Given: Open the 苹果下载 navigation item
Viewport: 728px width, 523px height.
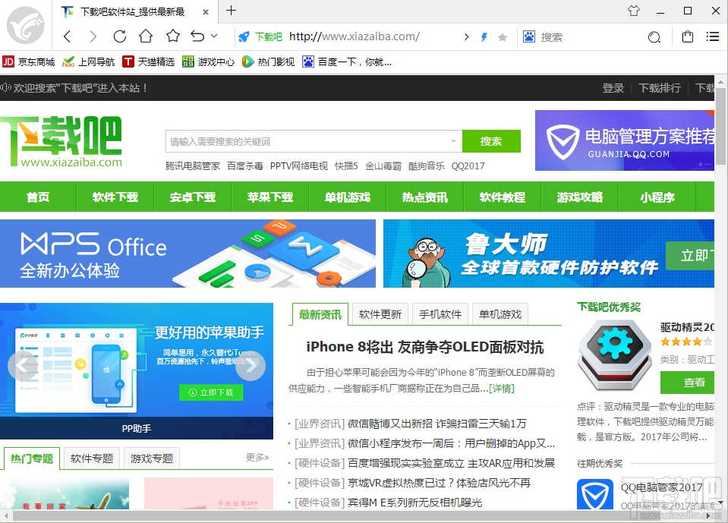Looking at the screenshot, I should point(270,197).
